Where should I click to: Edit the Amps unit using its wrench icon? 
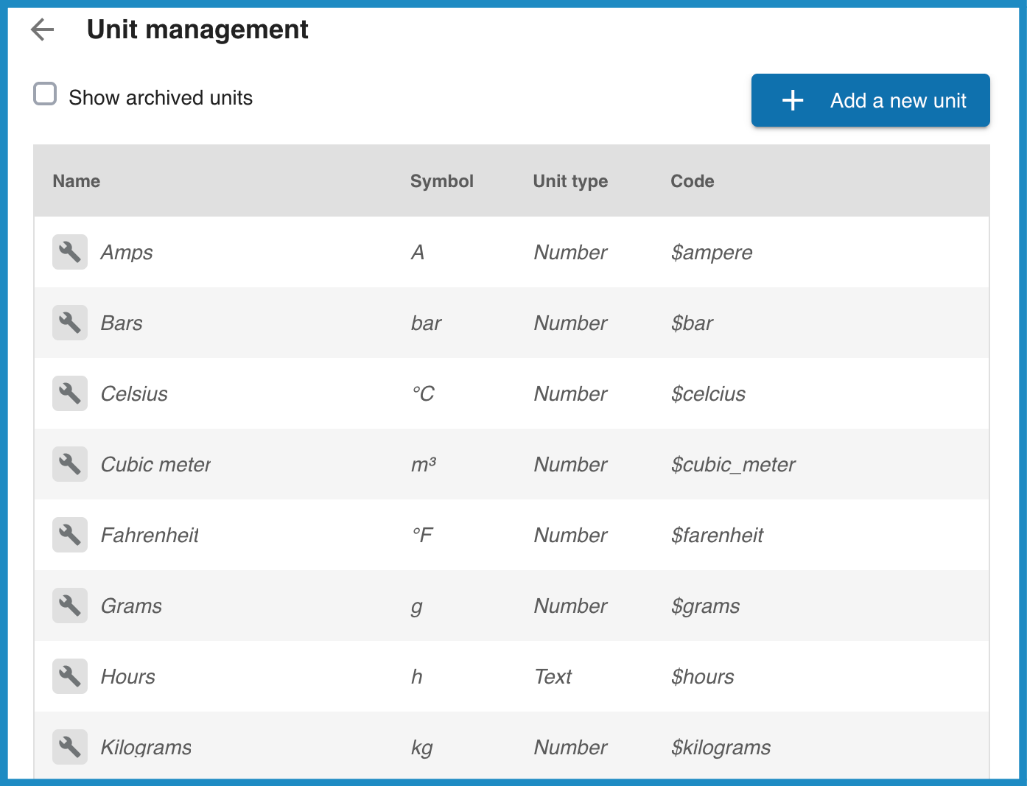[x=69, y=252]
